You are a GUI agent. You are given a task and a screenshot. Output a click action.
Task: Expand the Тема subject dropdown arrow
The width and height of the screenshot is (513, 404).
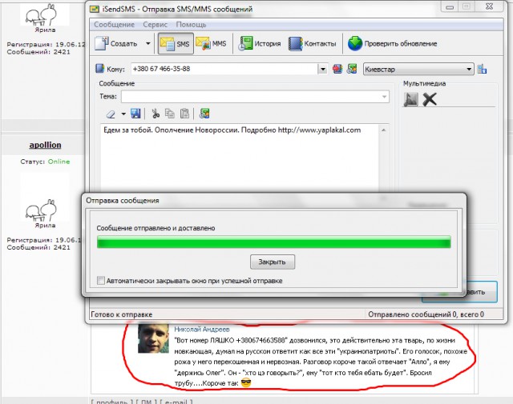coord(384,97)
